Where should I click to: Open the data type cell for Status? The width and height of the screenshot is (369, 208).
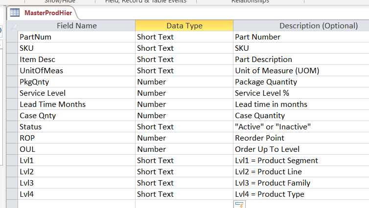(184, 127)
